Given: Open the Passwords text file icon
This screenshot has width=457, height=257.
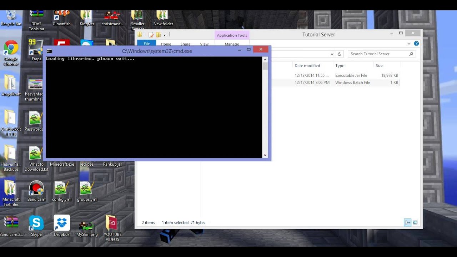Looking at the screenshot, I should [x=35, y=121].
